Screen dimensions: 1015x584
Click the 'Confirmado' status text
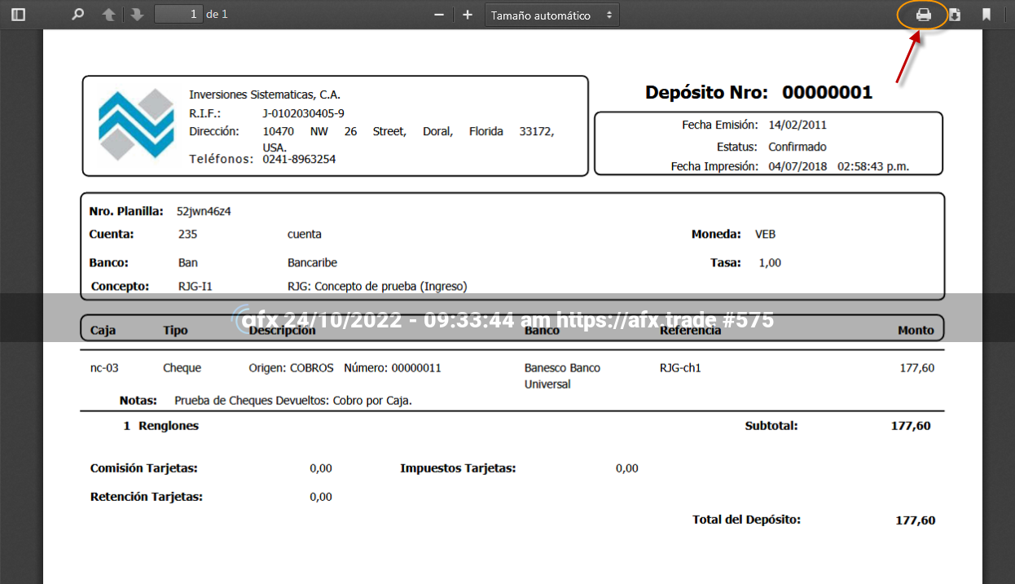click(x=797, y=147)
